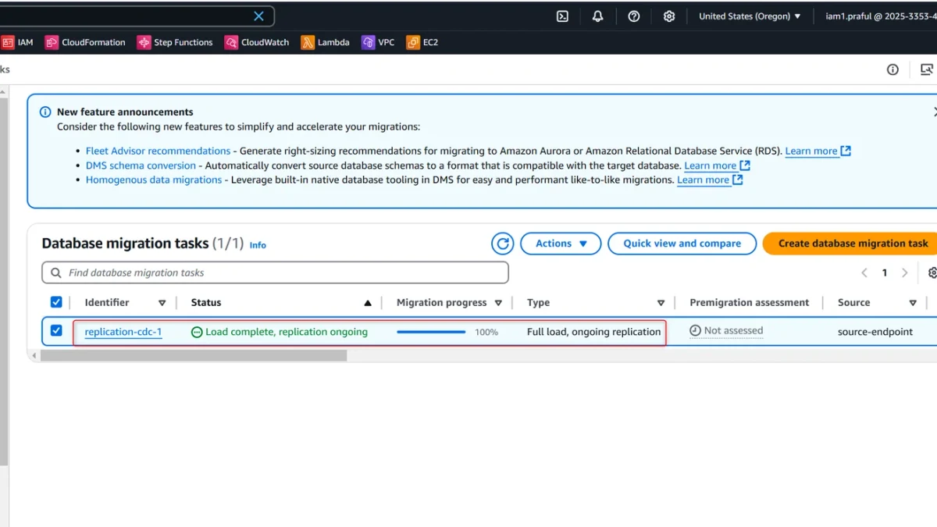Screen dimensions: 937x527
Task: Open the CloudFormation service shortcut
Action: [85, 42]
